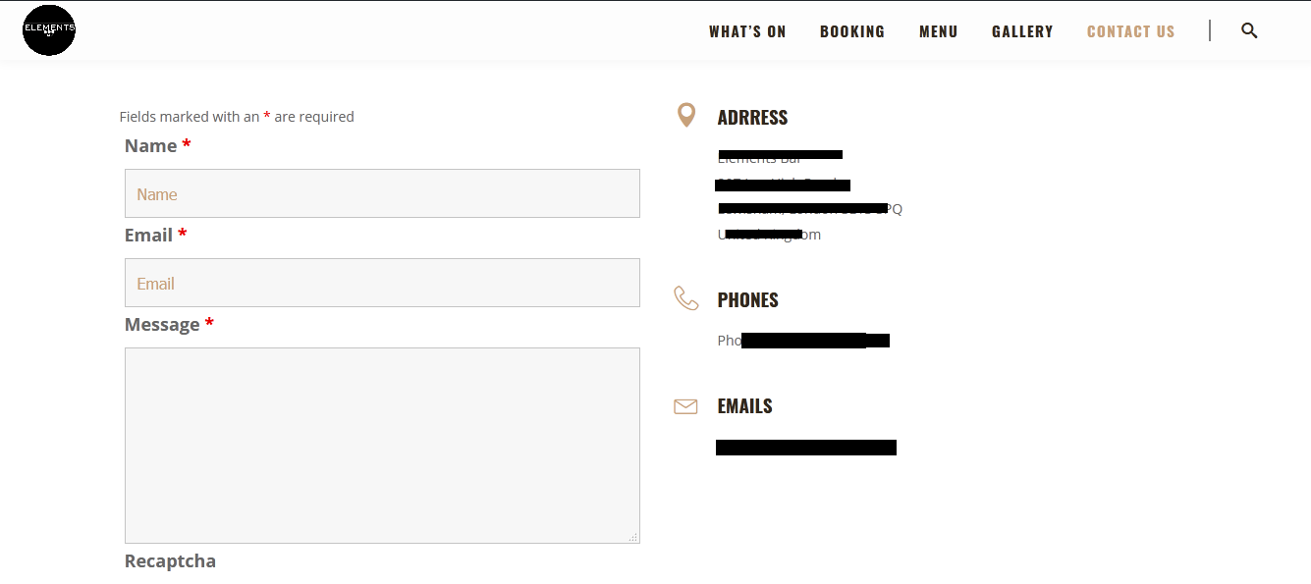Click inside the Name input field

click(x=382, y=193)
